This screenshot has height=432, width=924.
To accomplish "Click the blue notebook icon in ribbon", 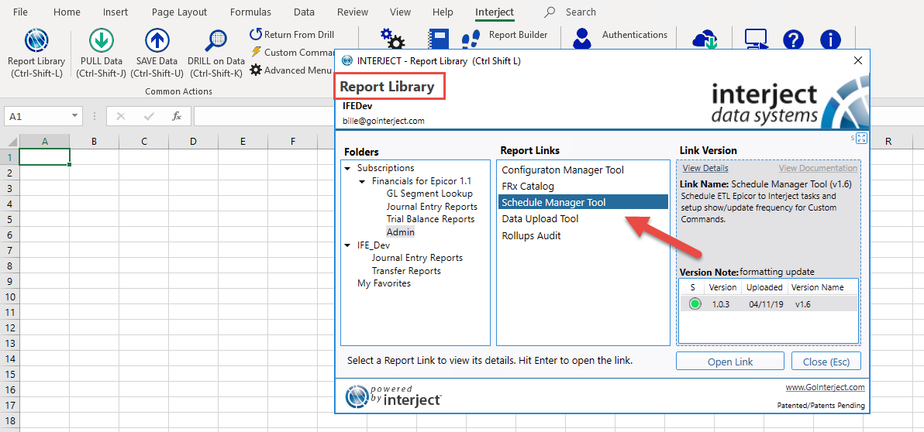I will point(438,39).
